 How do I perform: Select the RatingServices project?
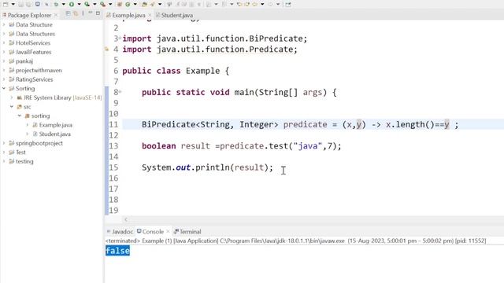pyautogui.click(x=34, y=79)
